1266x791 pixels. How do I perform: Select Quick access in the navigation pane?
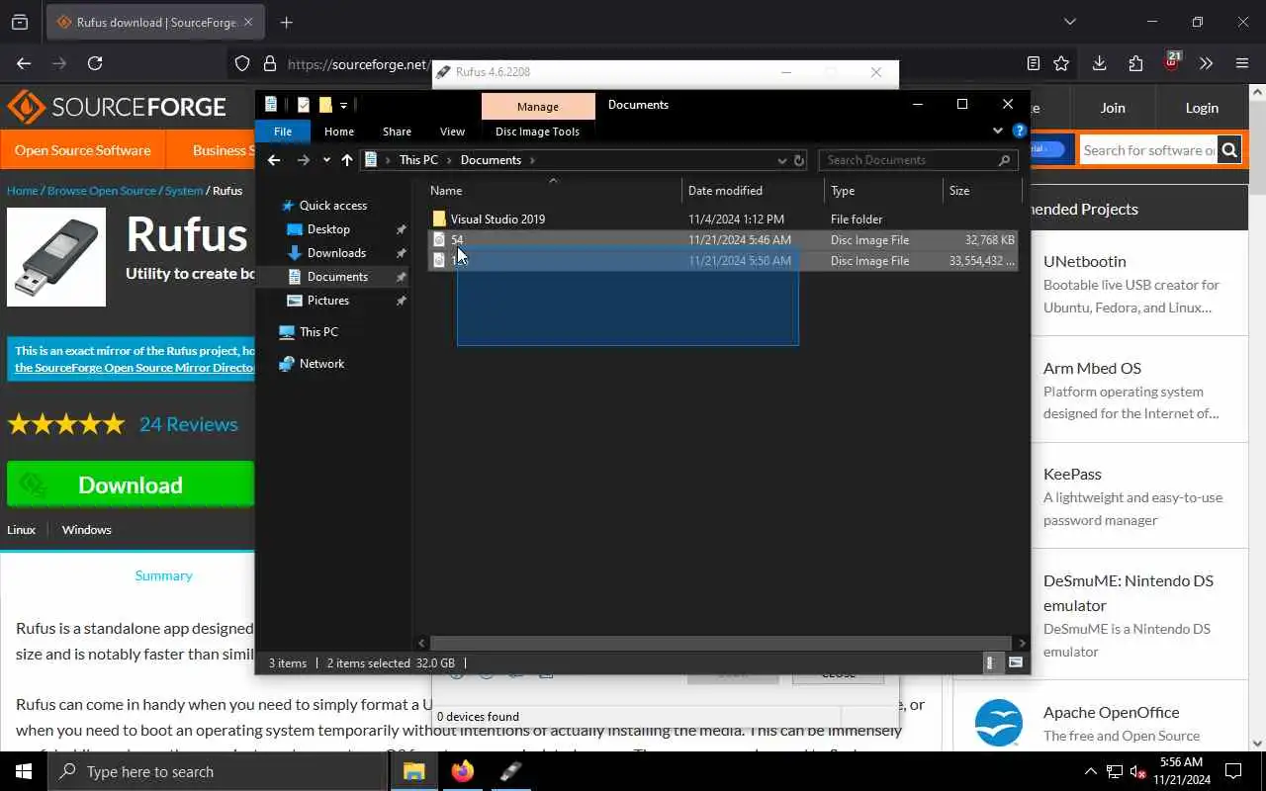point(333,206)
